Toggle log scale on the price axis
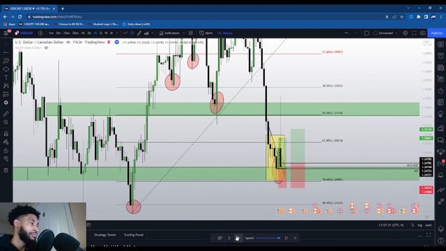This screenshot has width=446, height=251. tap(420, 225)
